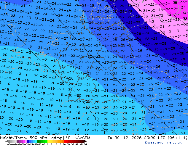Click the NAVGEM model name in title
Screen dimensions: 188x145
tap(85, 138)
